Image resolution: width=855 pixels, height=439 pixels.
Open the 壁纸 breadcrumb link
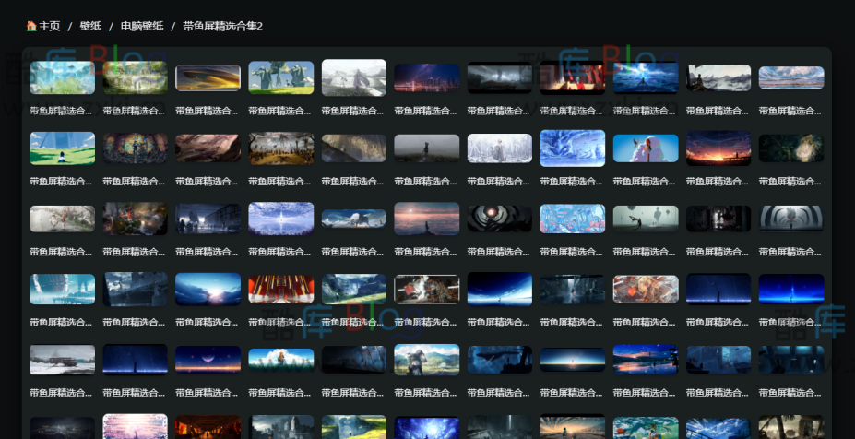pos(90,26)
